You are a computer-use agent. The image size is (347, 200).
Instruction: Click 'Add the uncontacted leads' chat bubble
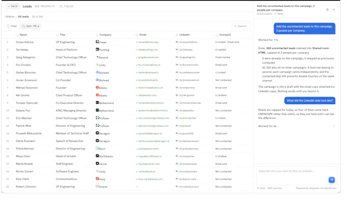tap(304, 29)
